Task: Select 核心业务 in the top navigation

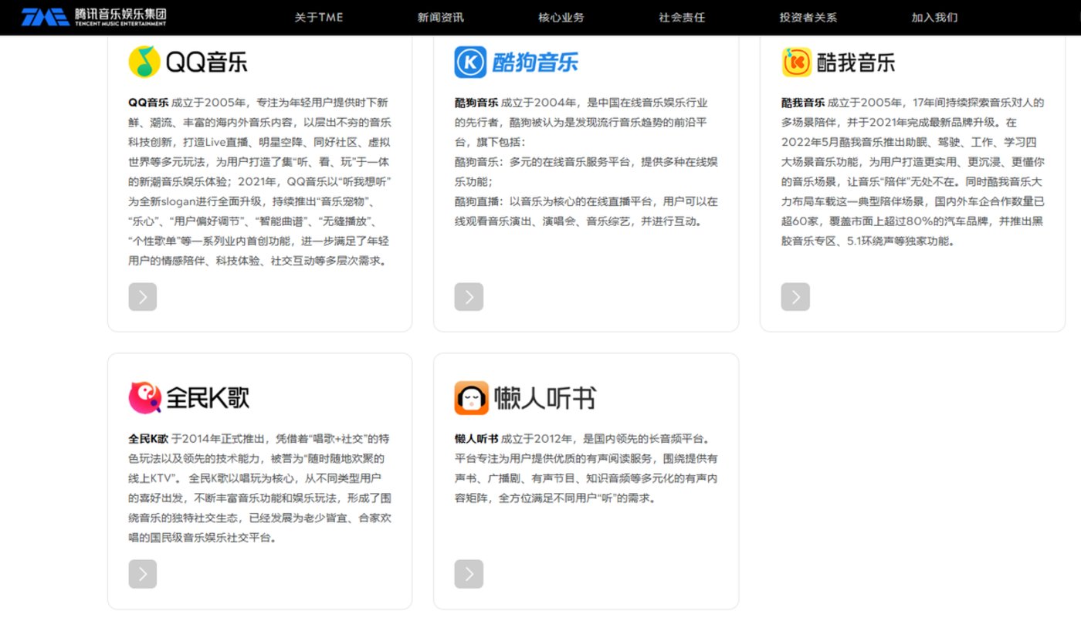Action: [561, 17]
